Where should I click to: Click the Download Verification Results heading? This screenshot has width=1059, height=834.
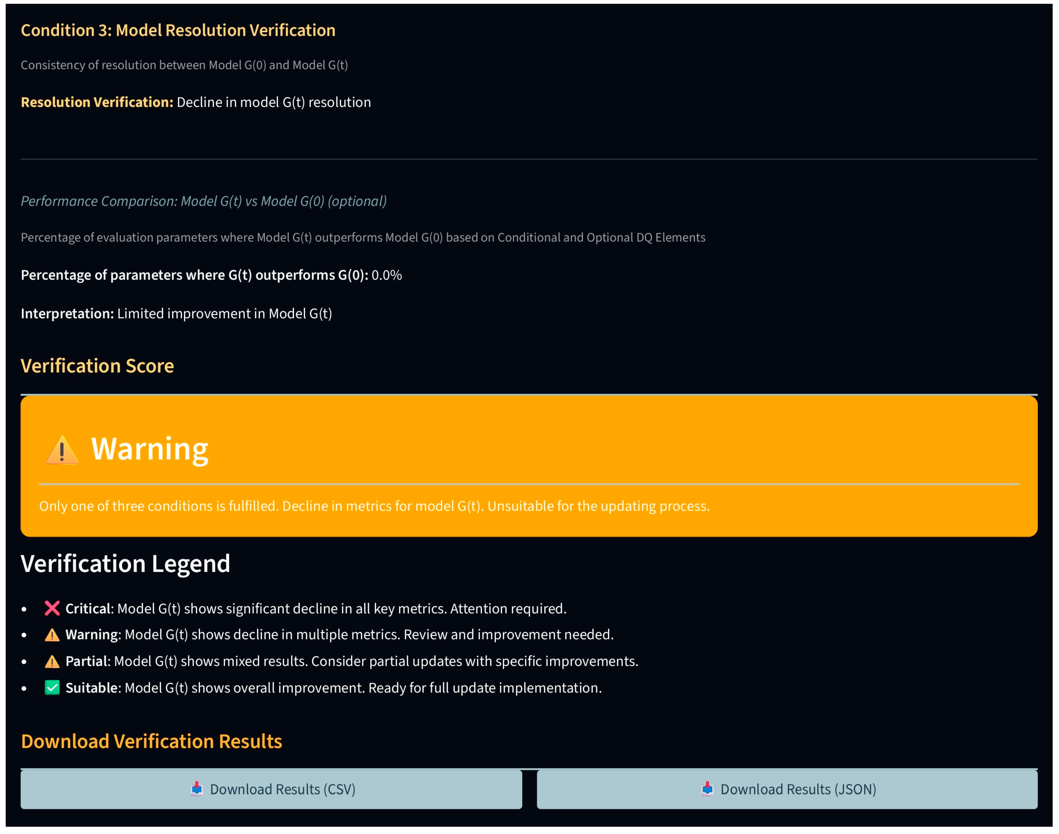[x=151, y=741]
